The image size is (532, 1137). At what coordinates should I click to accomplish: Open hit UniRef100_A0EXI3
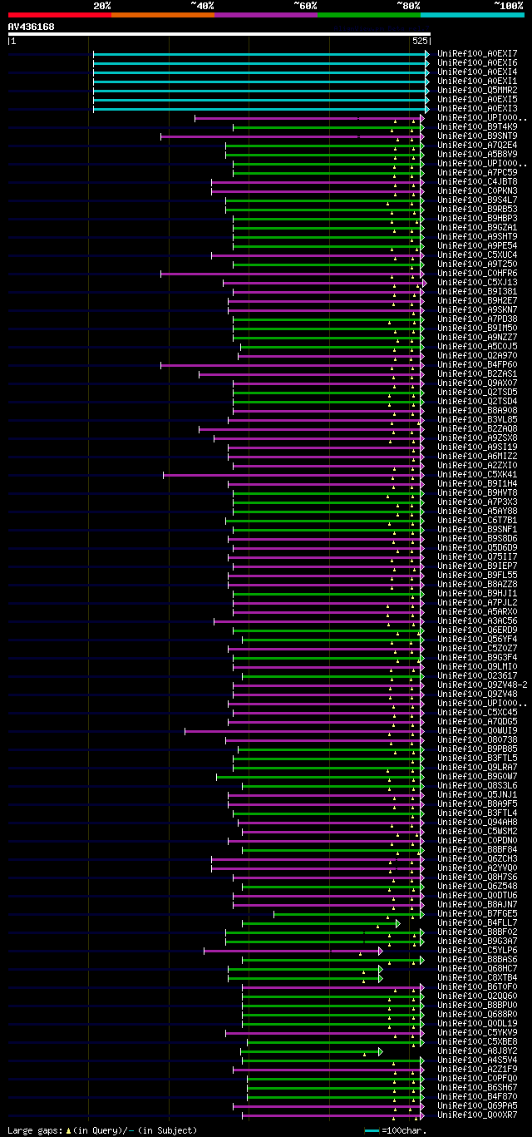coord(477,108)
